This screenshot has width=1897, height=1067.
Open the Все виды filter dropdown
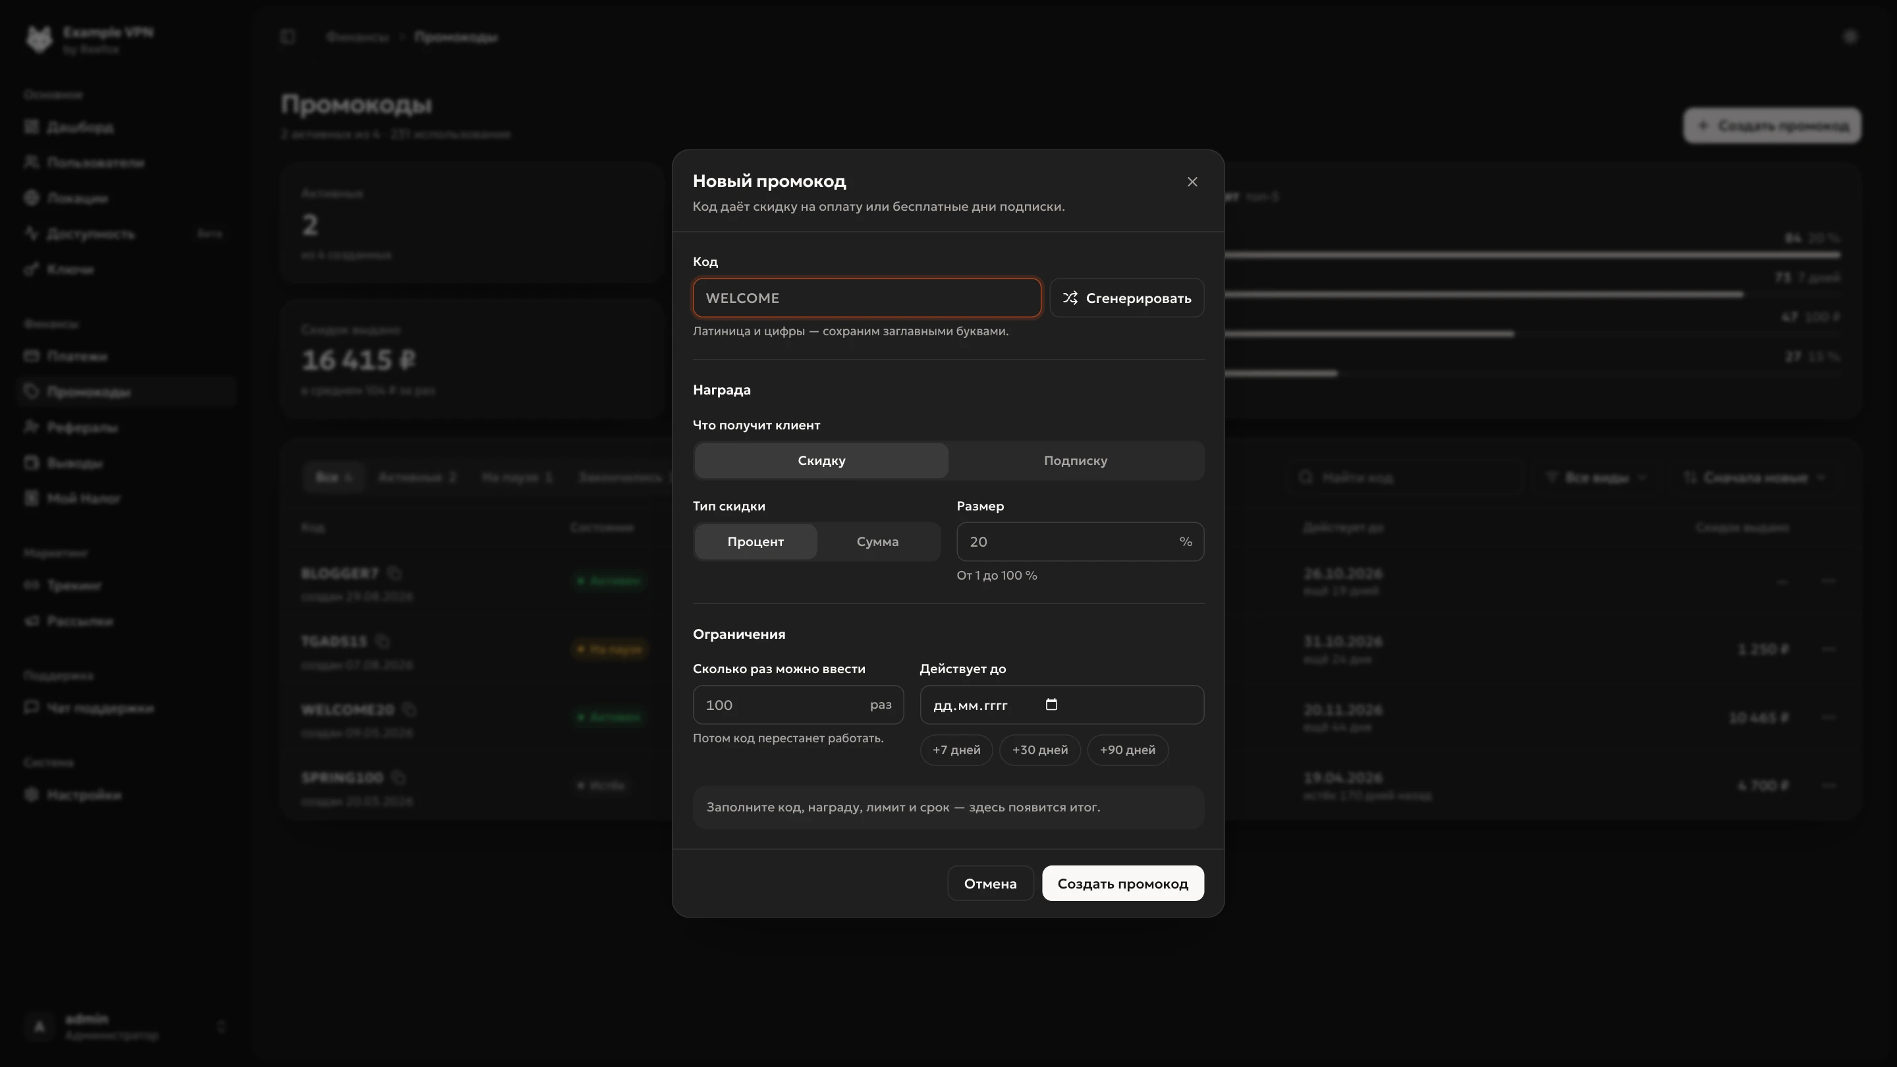1596,478
